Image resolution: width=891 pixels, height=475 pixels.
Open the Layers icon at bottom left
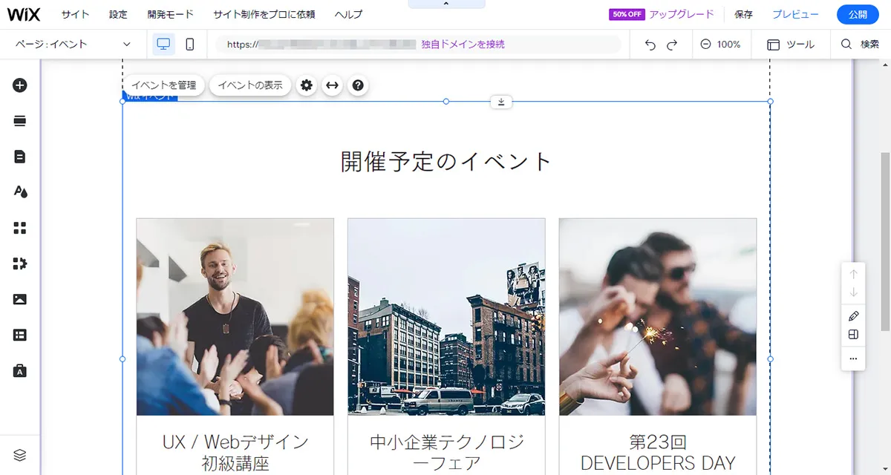click(20, 455)
